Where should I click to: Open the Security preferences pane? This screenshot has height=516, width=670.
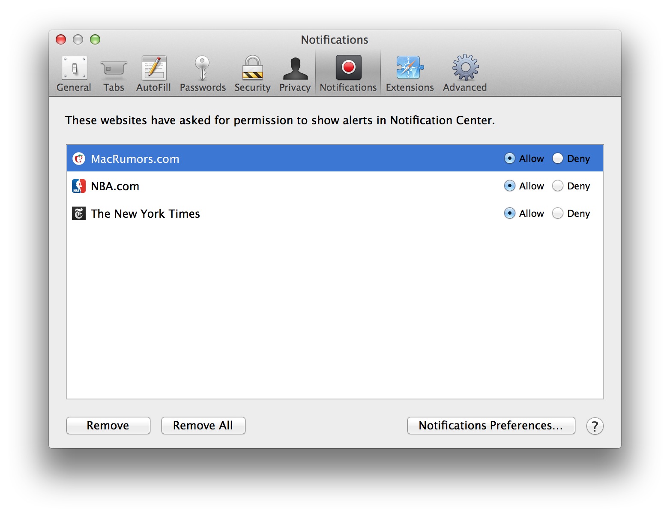pyautogui.click(x=253, y=74)
